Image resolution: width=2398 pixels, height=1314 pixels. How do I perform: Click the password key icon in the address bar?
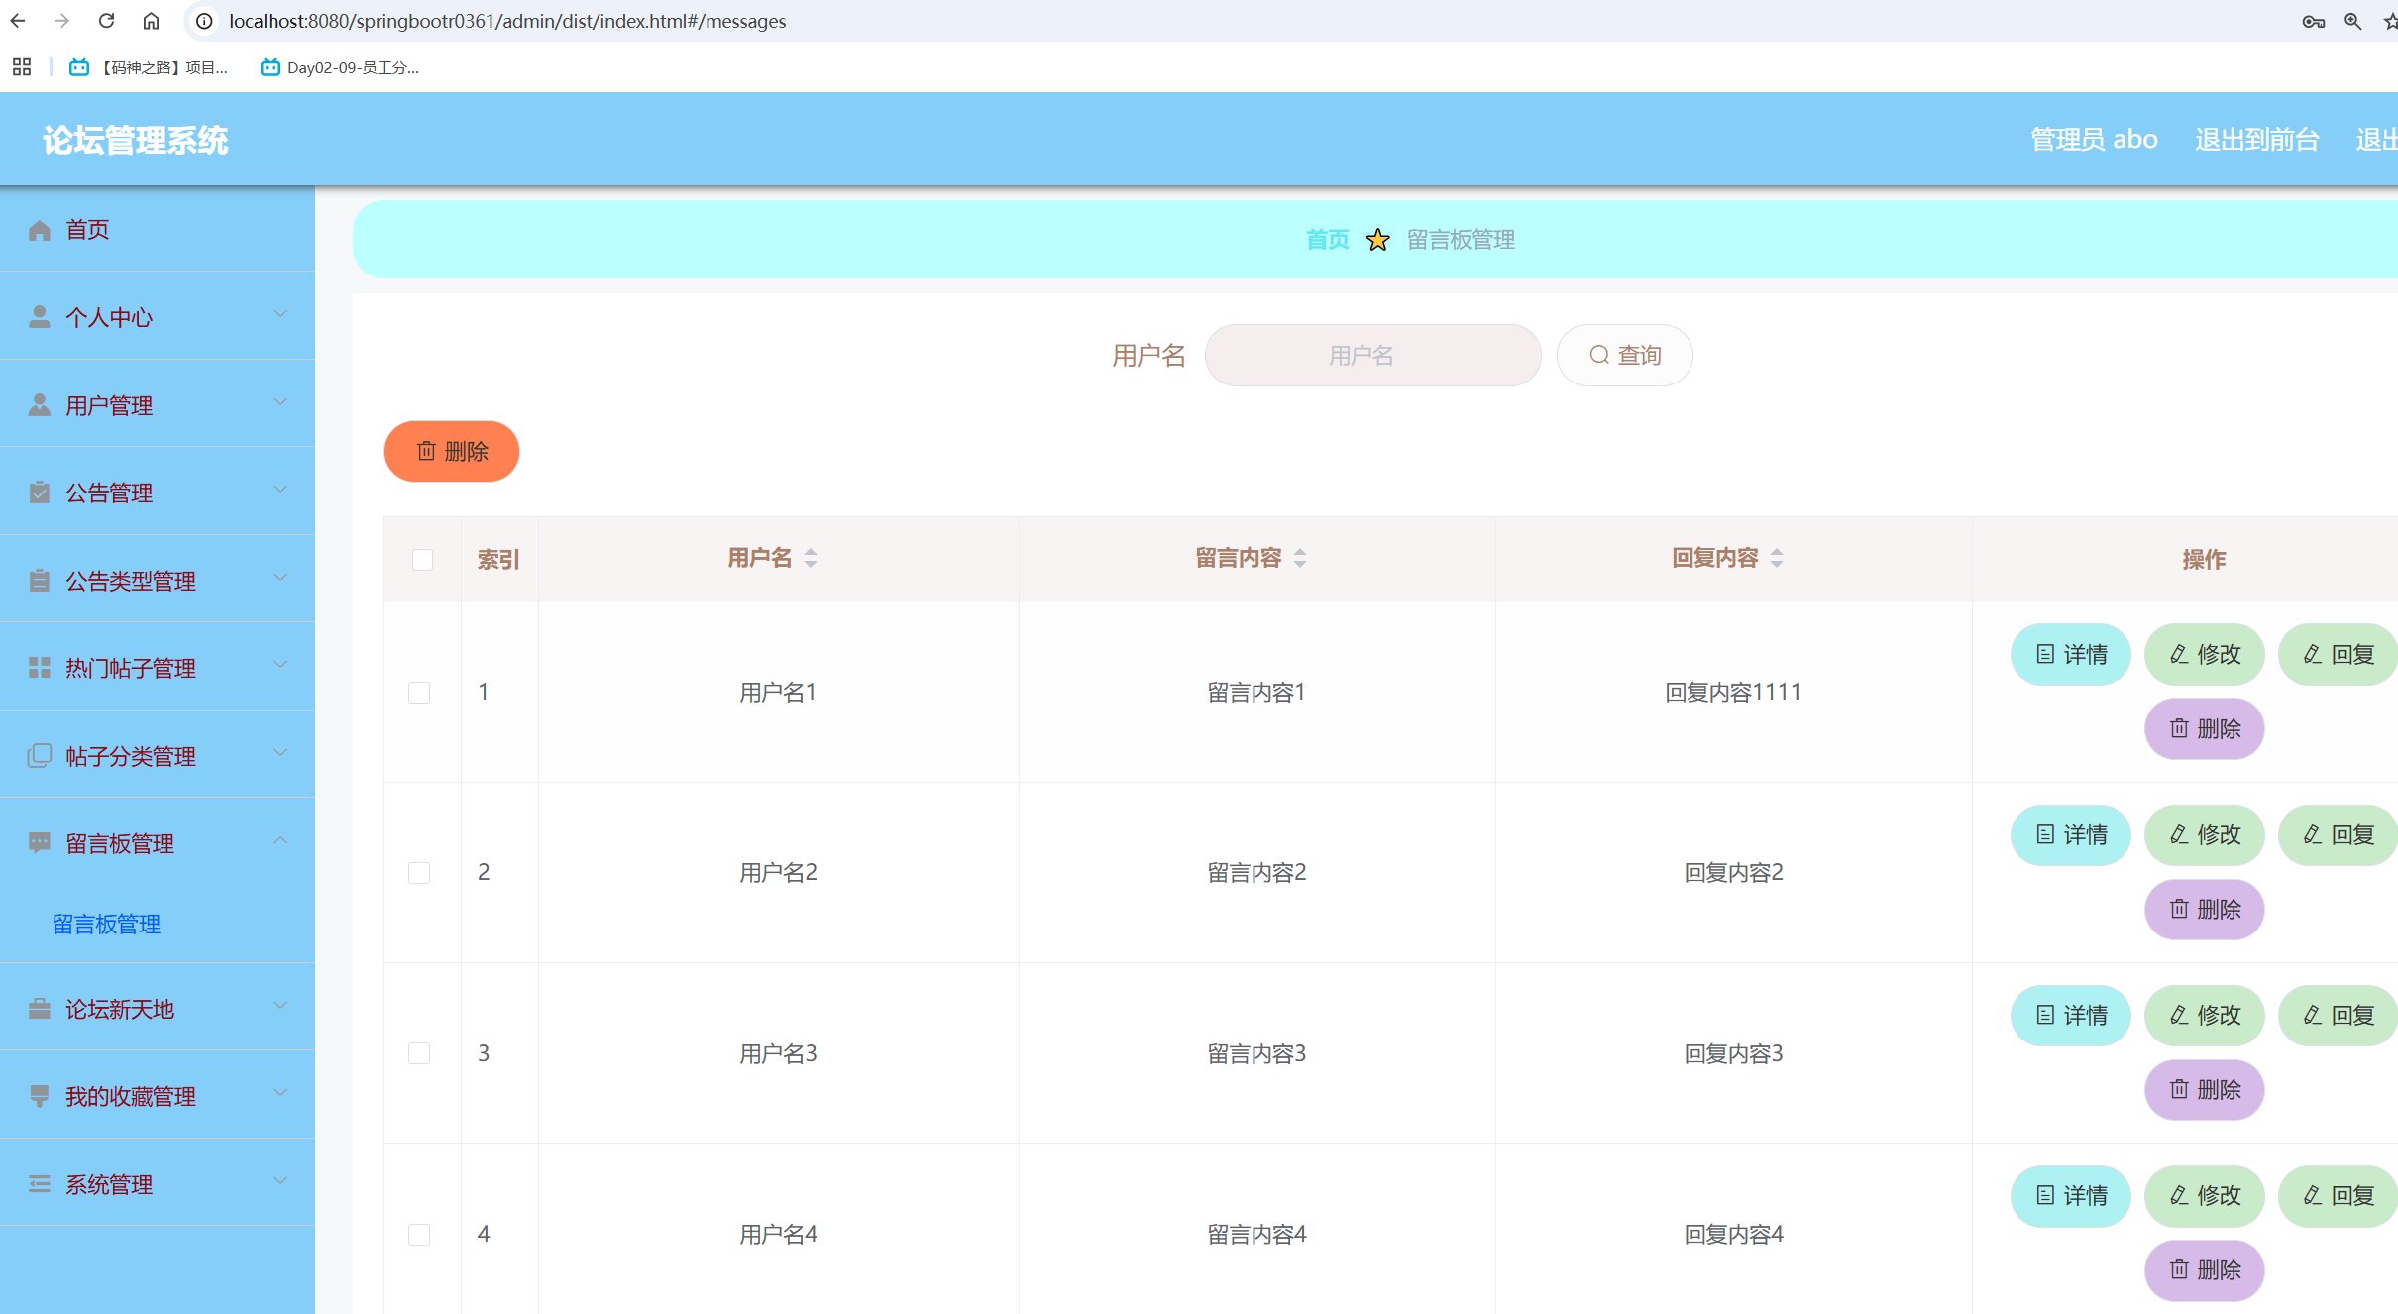[2313, 21]
